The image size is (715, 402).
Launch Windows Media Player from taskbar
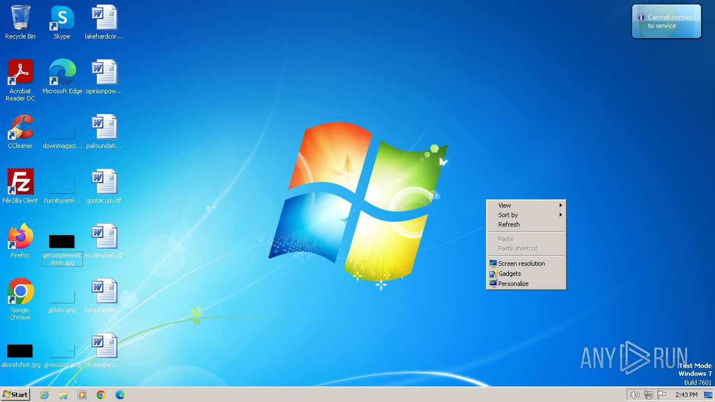(82, 395)
